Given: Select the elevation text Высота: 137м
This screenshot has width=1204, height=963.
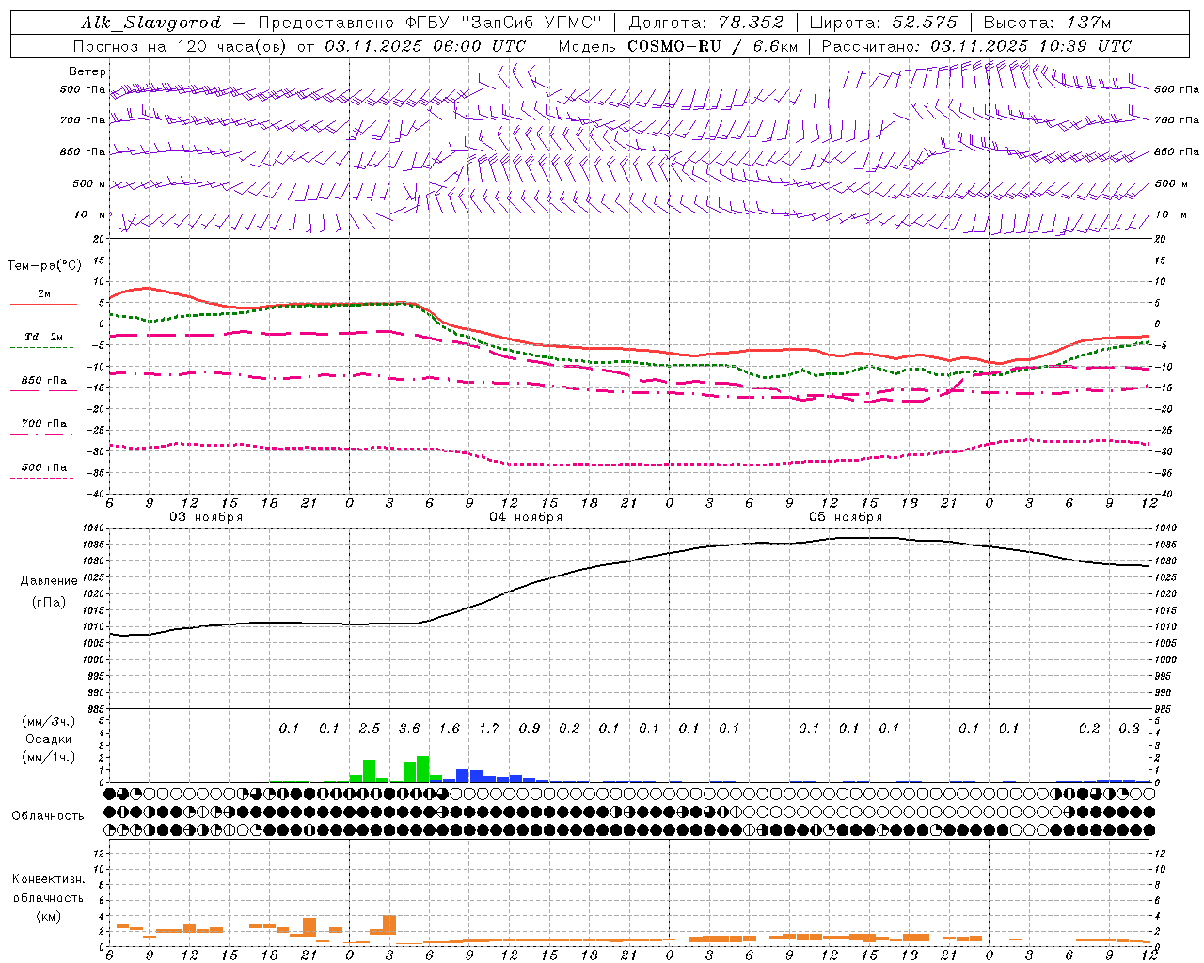Looking at the screenshot, I should 1047,23.
